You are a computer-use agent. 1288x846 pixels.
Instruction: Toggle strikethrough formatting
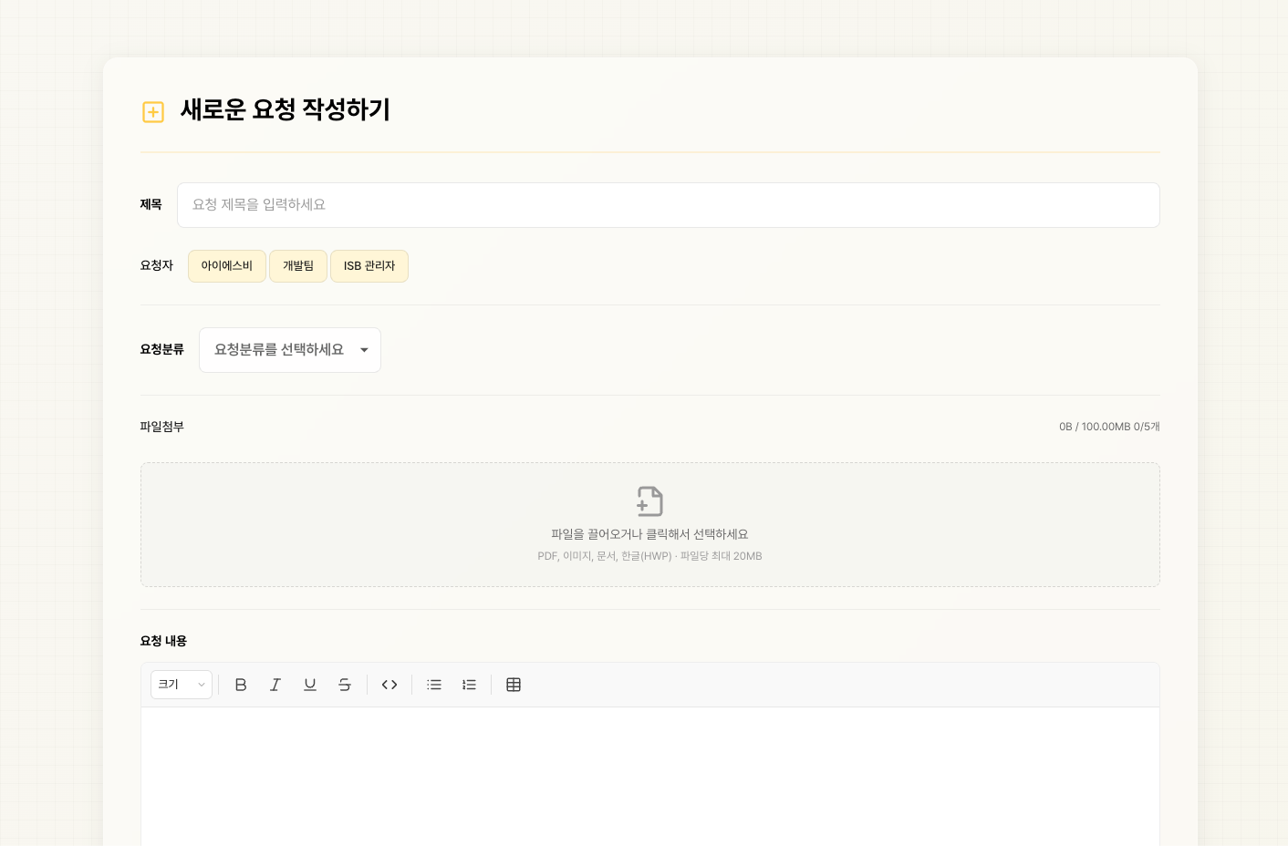click(x=345, y=685)
